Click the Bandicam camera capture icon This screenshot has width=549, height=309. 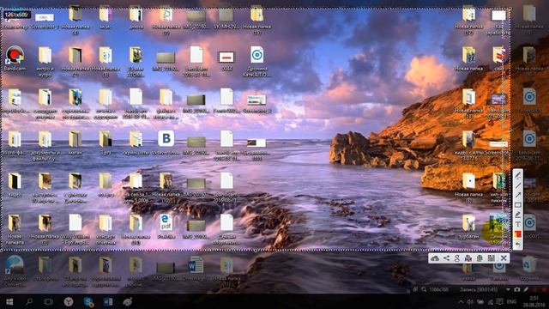tap(517, 289)
